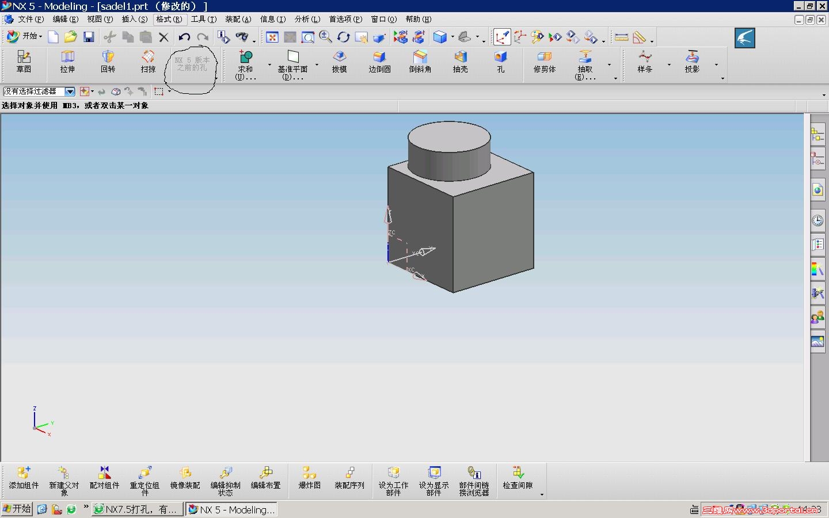The image size is (829, 518).
Task: Select the 拉伸 (Extrude) tool
Action: [x=67, y=62]
